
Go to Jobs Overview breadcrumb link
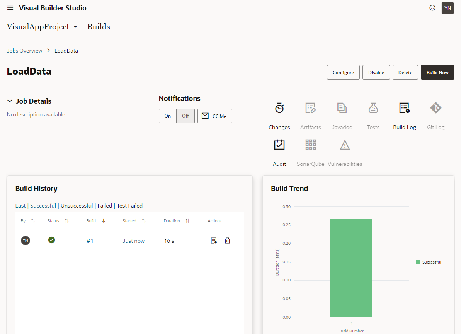click(x=25, y=51)
